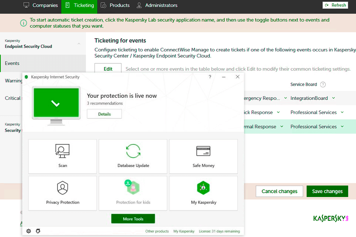The image size is (356, 237).
Task: Open the My Kaspersky tile
Action: coord(204,193)
